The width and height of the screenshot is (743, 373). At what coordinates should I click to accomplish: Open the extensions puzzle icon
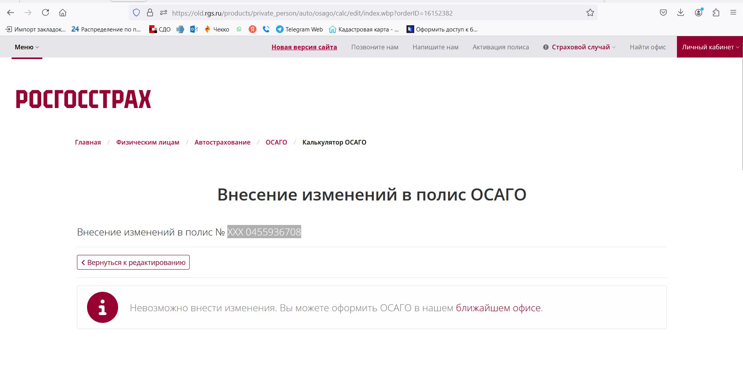coord(716,13)
